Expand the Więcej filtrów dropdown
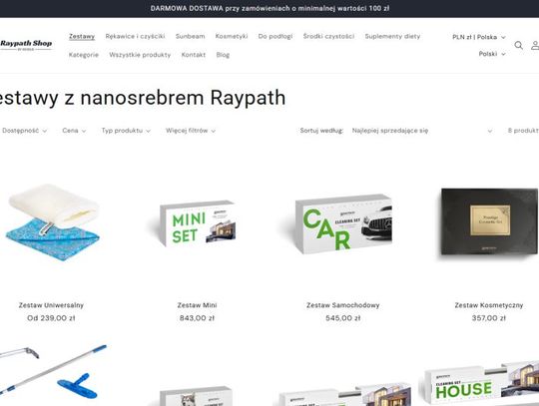This screenshot has width=539, height=406. tap(191, 131)
